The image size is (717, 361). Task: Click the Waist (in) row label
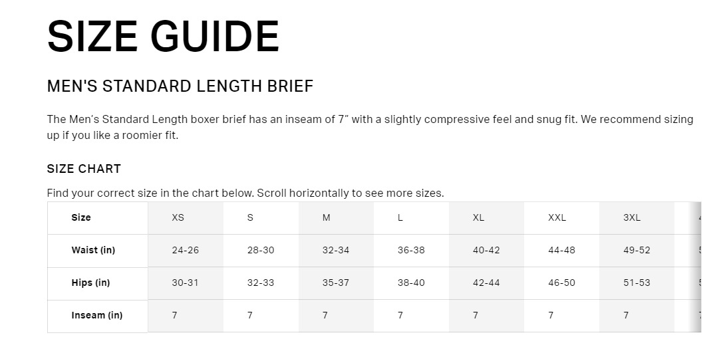tap(93, 251)
